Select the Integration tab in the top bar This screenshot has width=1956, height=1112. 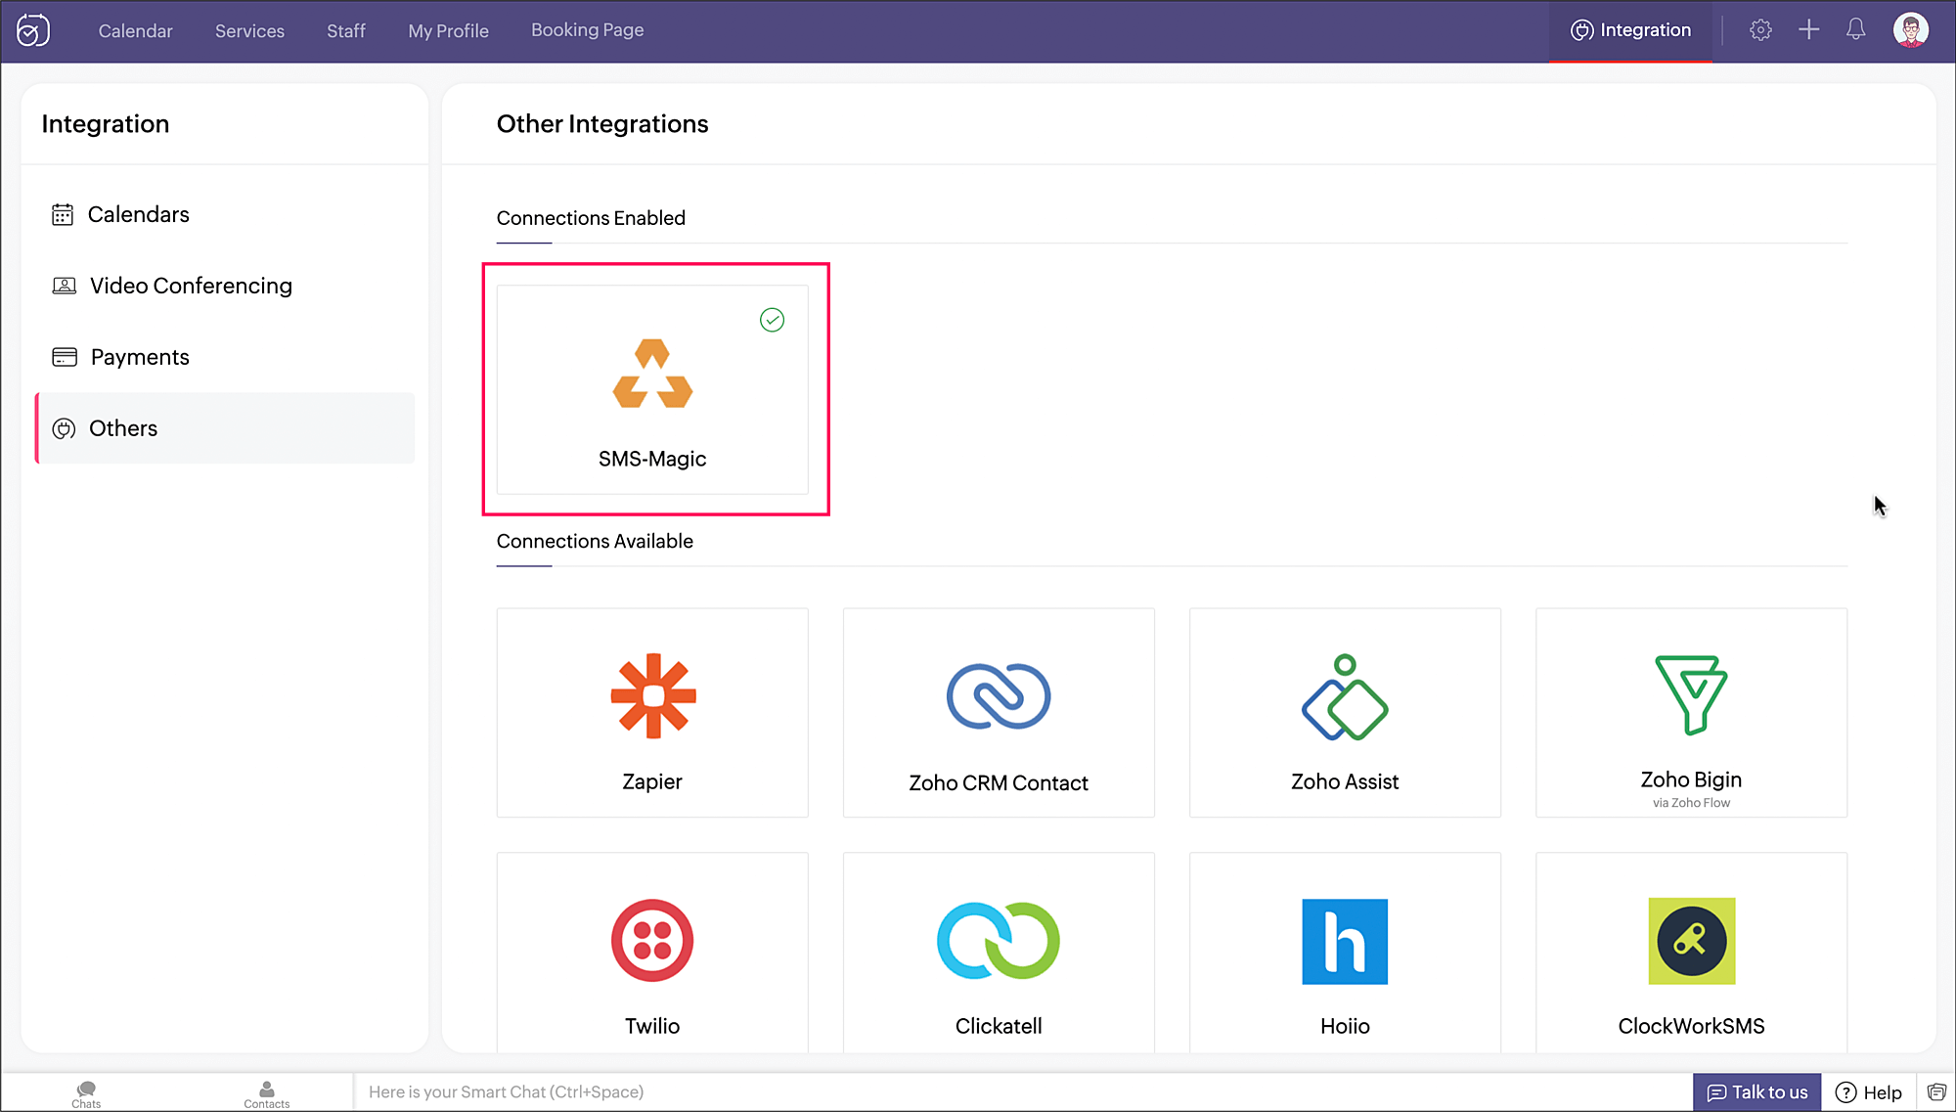[x=1630, y=30]
